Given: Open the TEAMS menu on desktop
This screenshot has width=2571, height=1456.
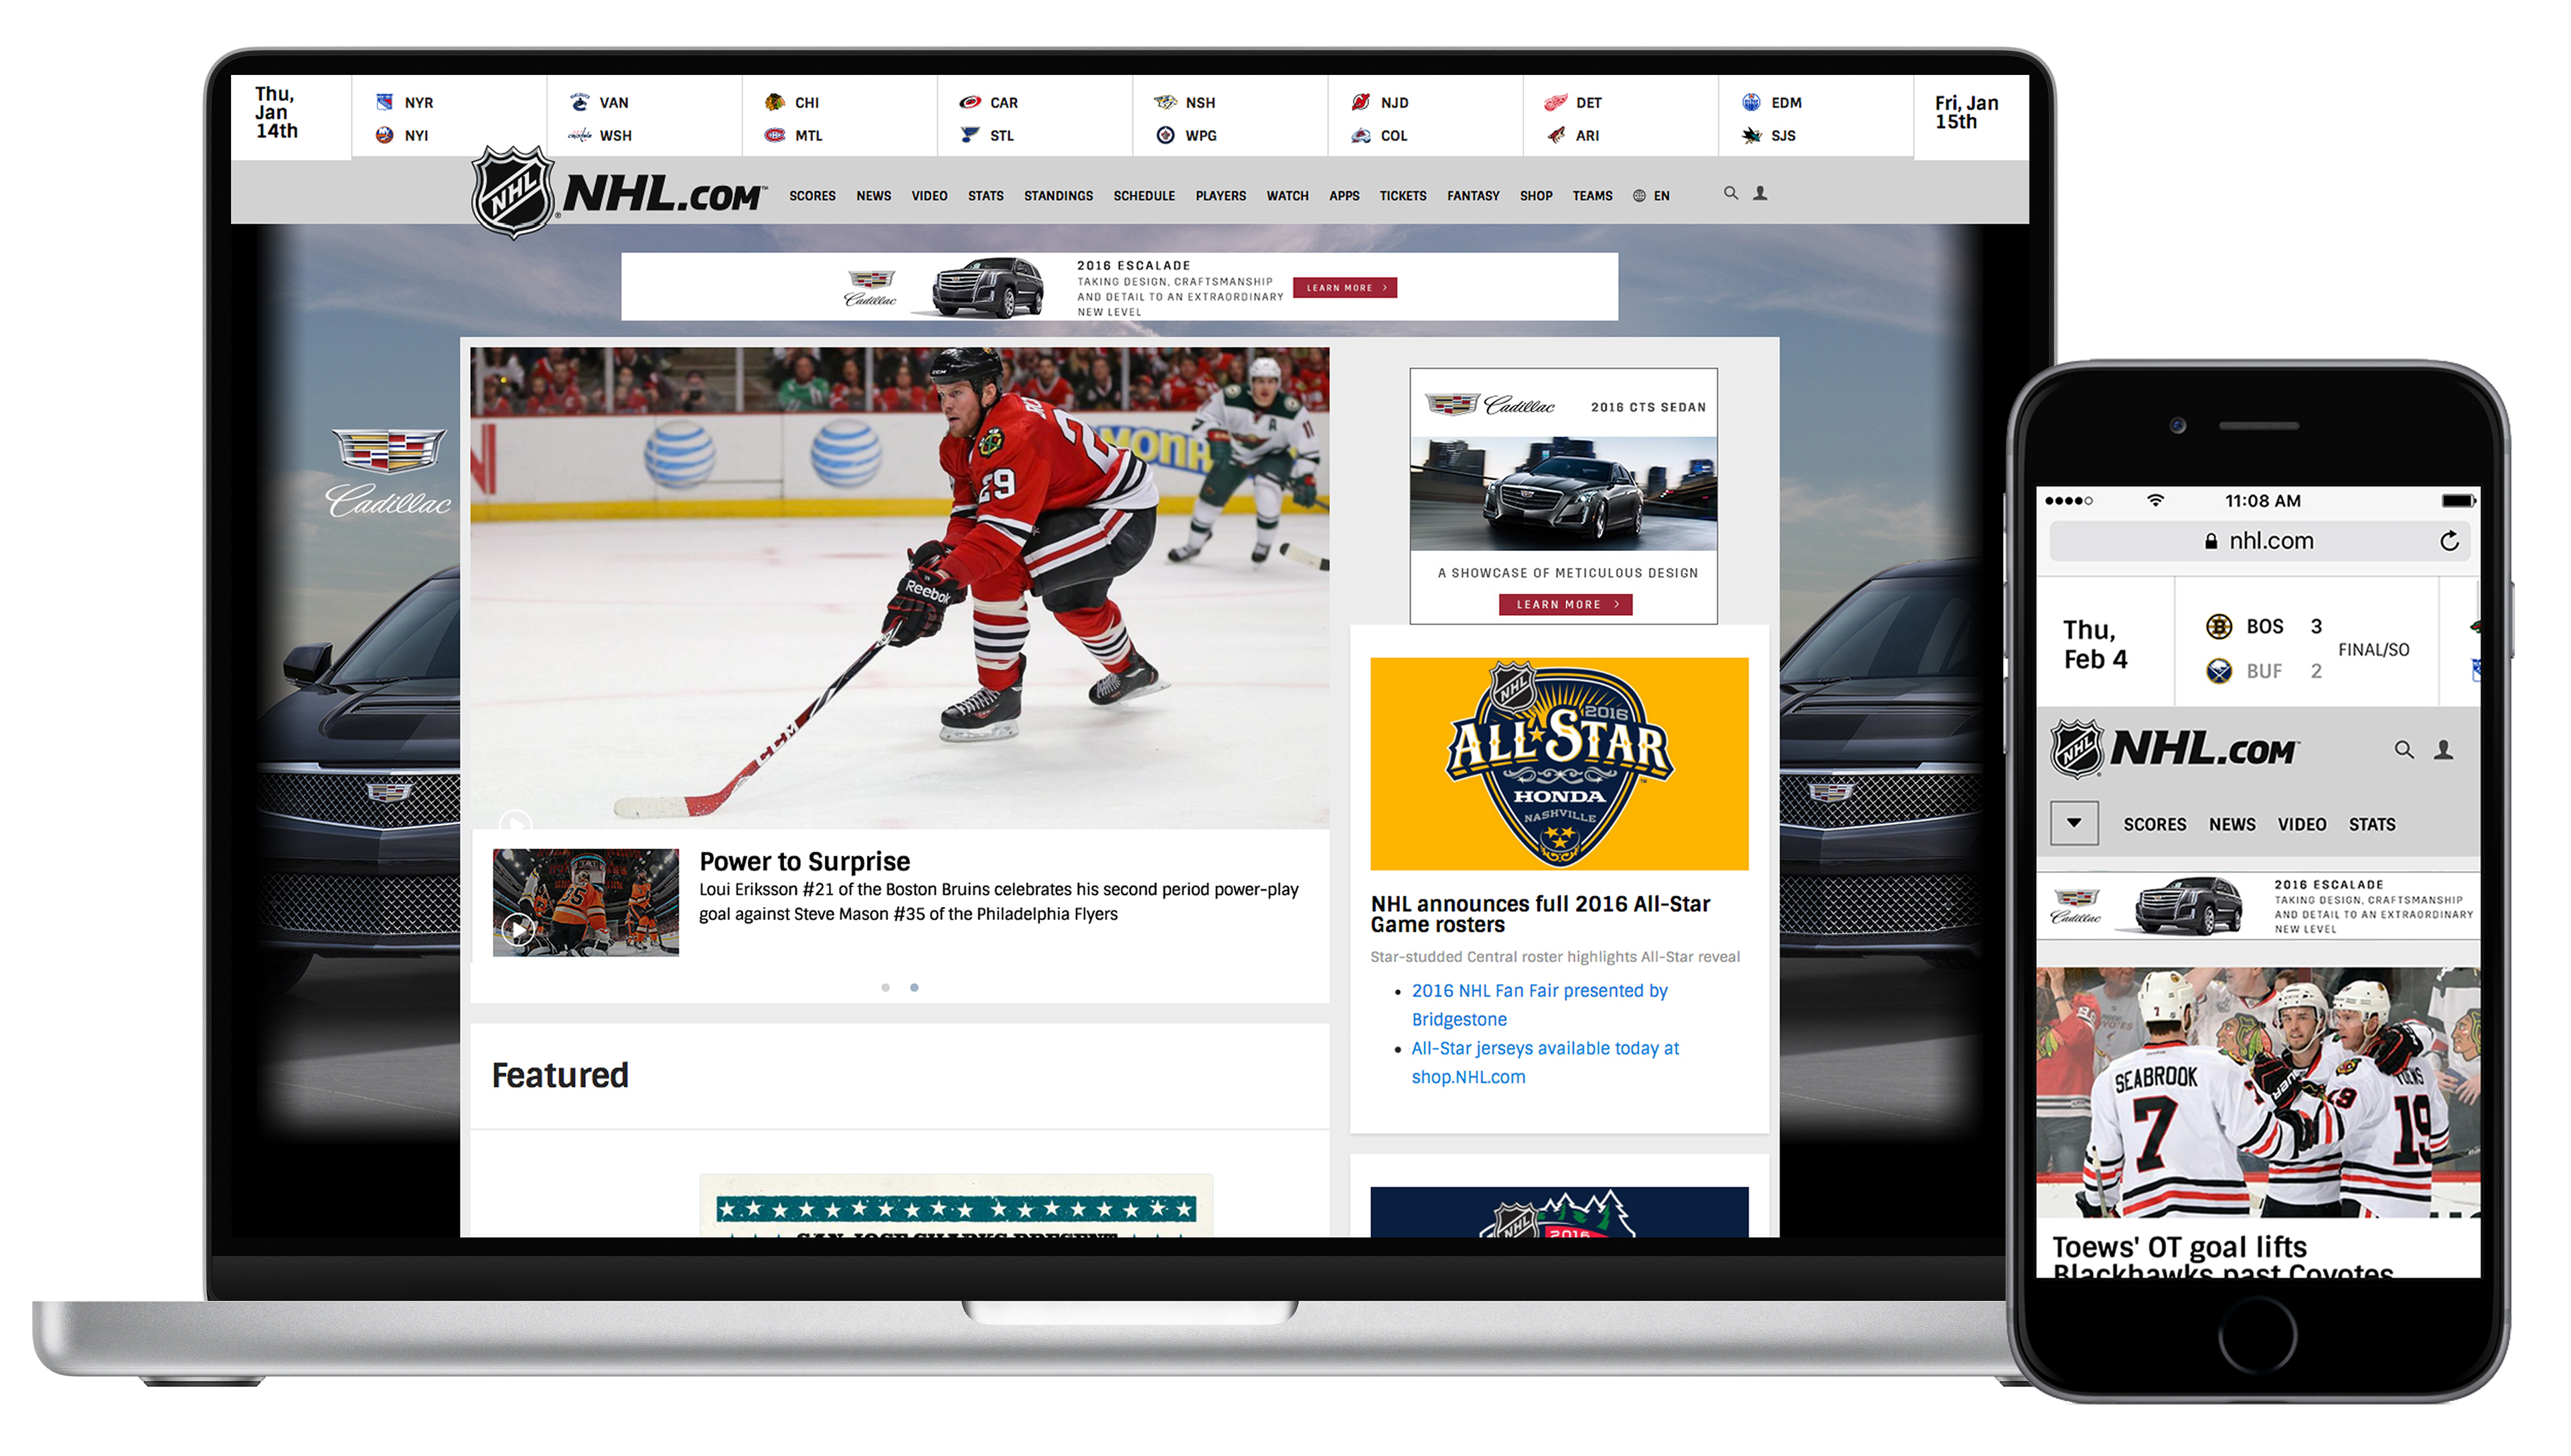Looking at the screenshot, I should coord(1592,196).
